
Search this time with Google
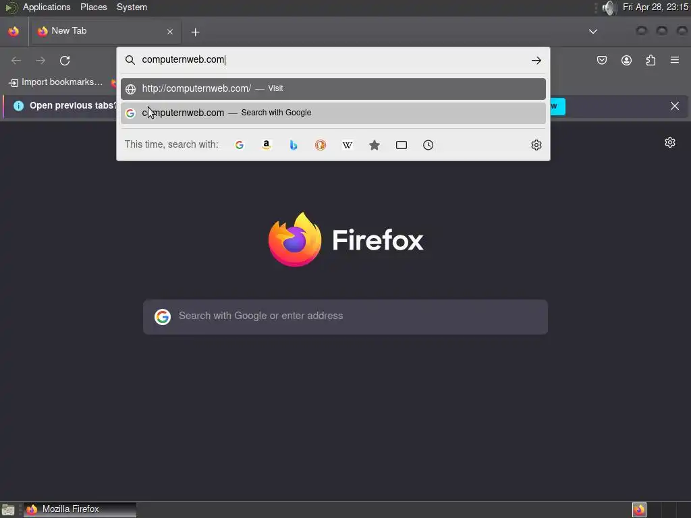(x=240, y=145)
